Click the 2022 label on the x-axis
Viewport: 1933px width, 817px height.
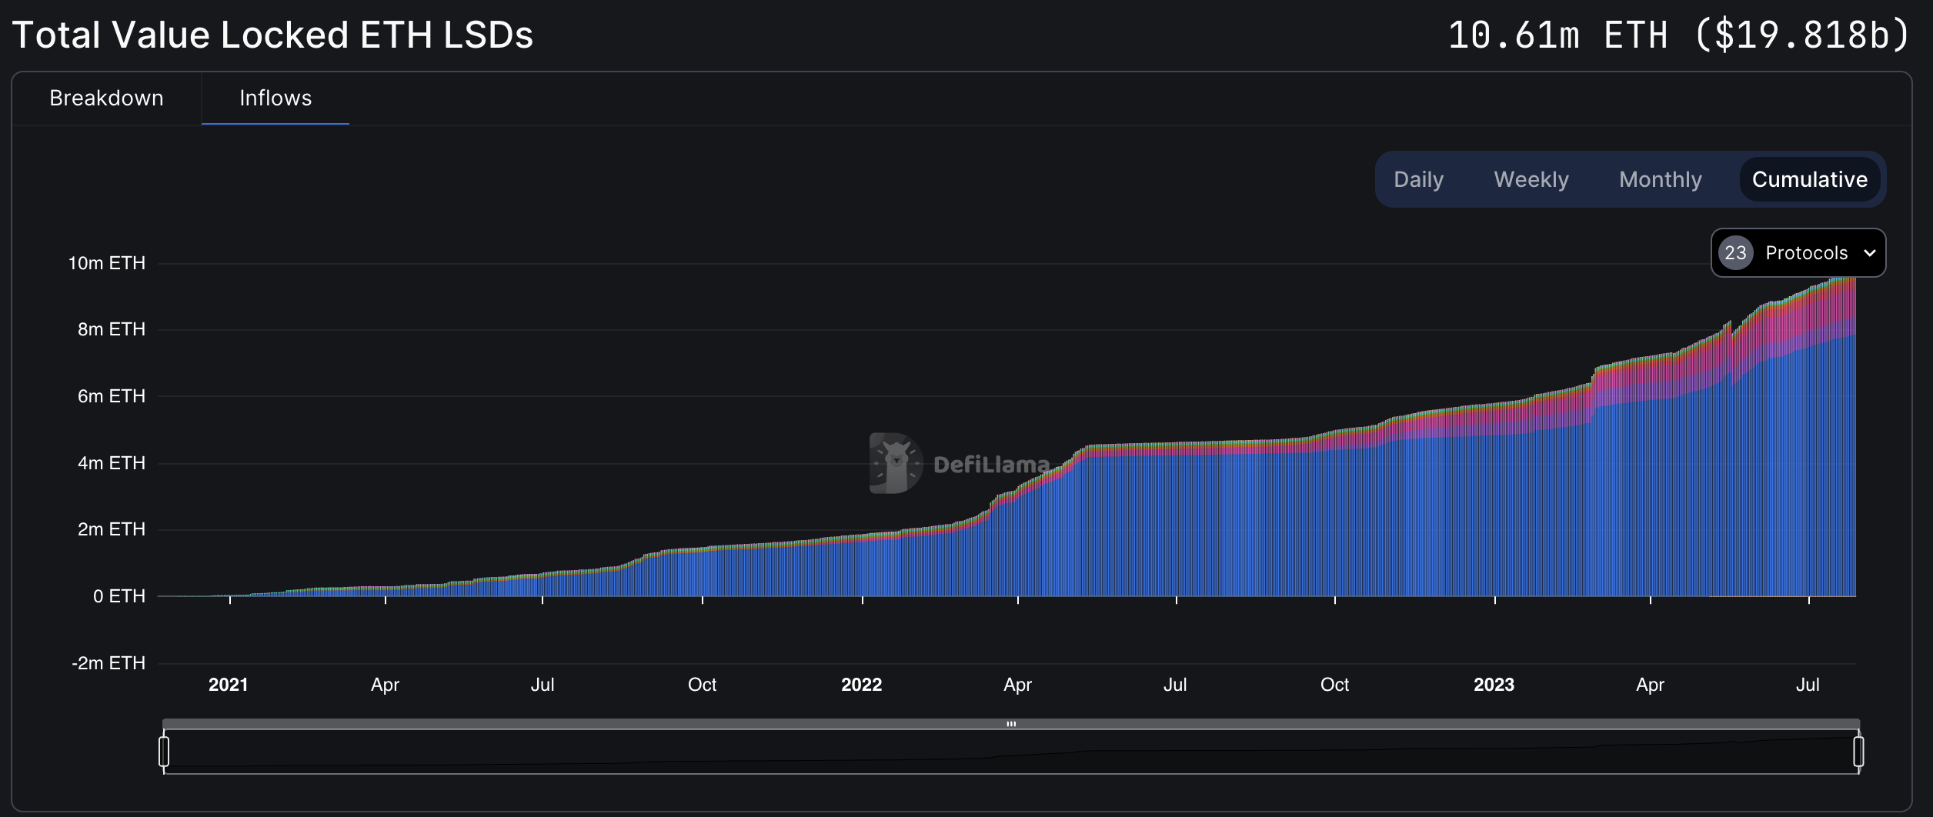coord(861,685)
